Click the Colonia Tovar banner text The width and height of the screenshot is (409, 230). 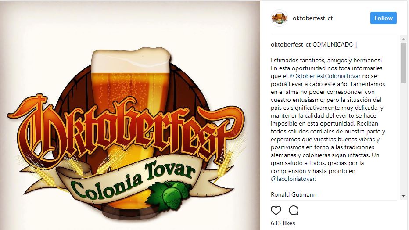click(x=133, y=179)
